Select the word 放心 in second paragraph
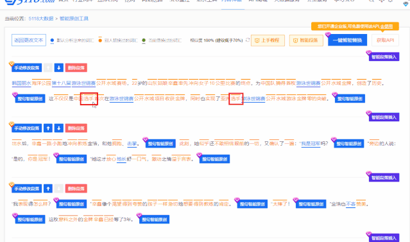 [111, 159]
